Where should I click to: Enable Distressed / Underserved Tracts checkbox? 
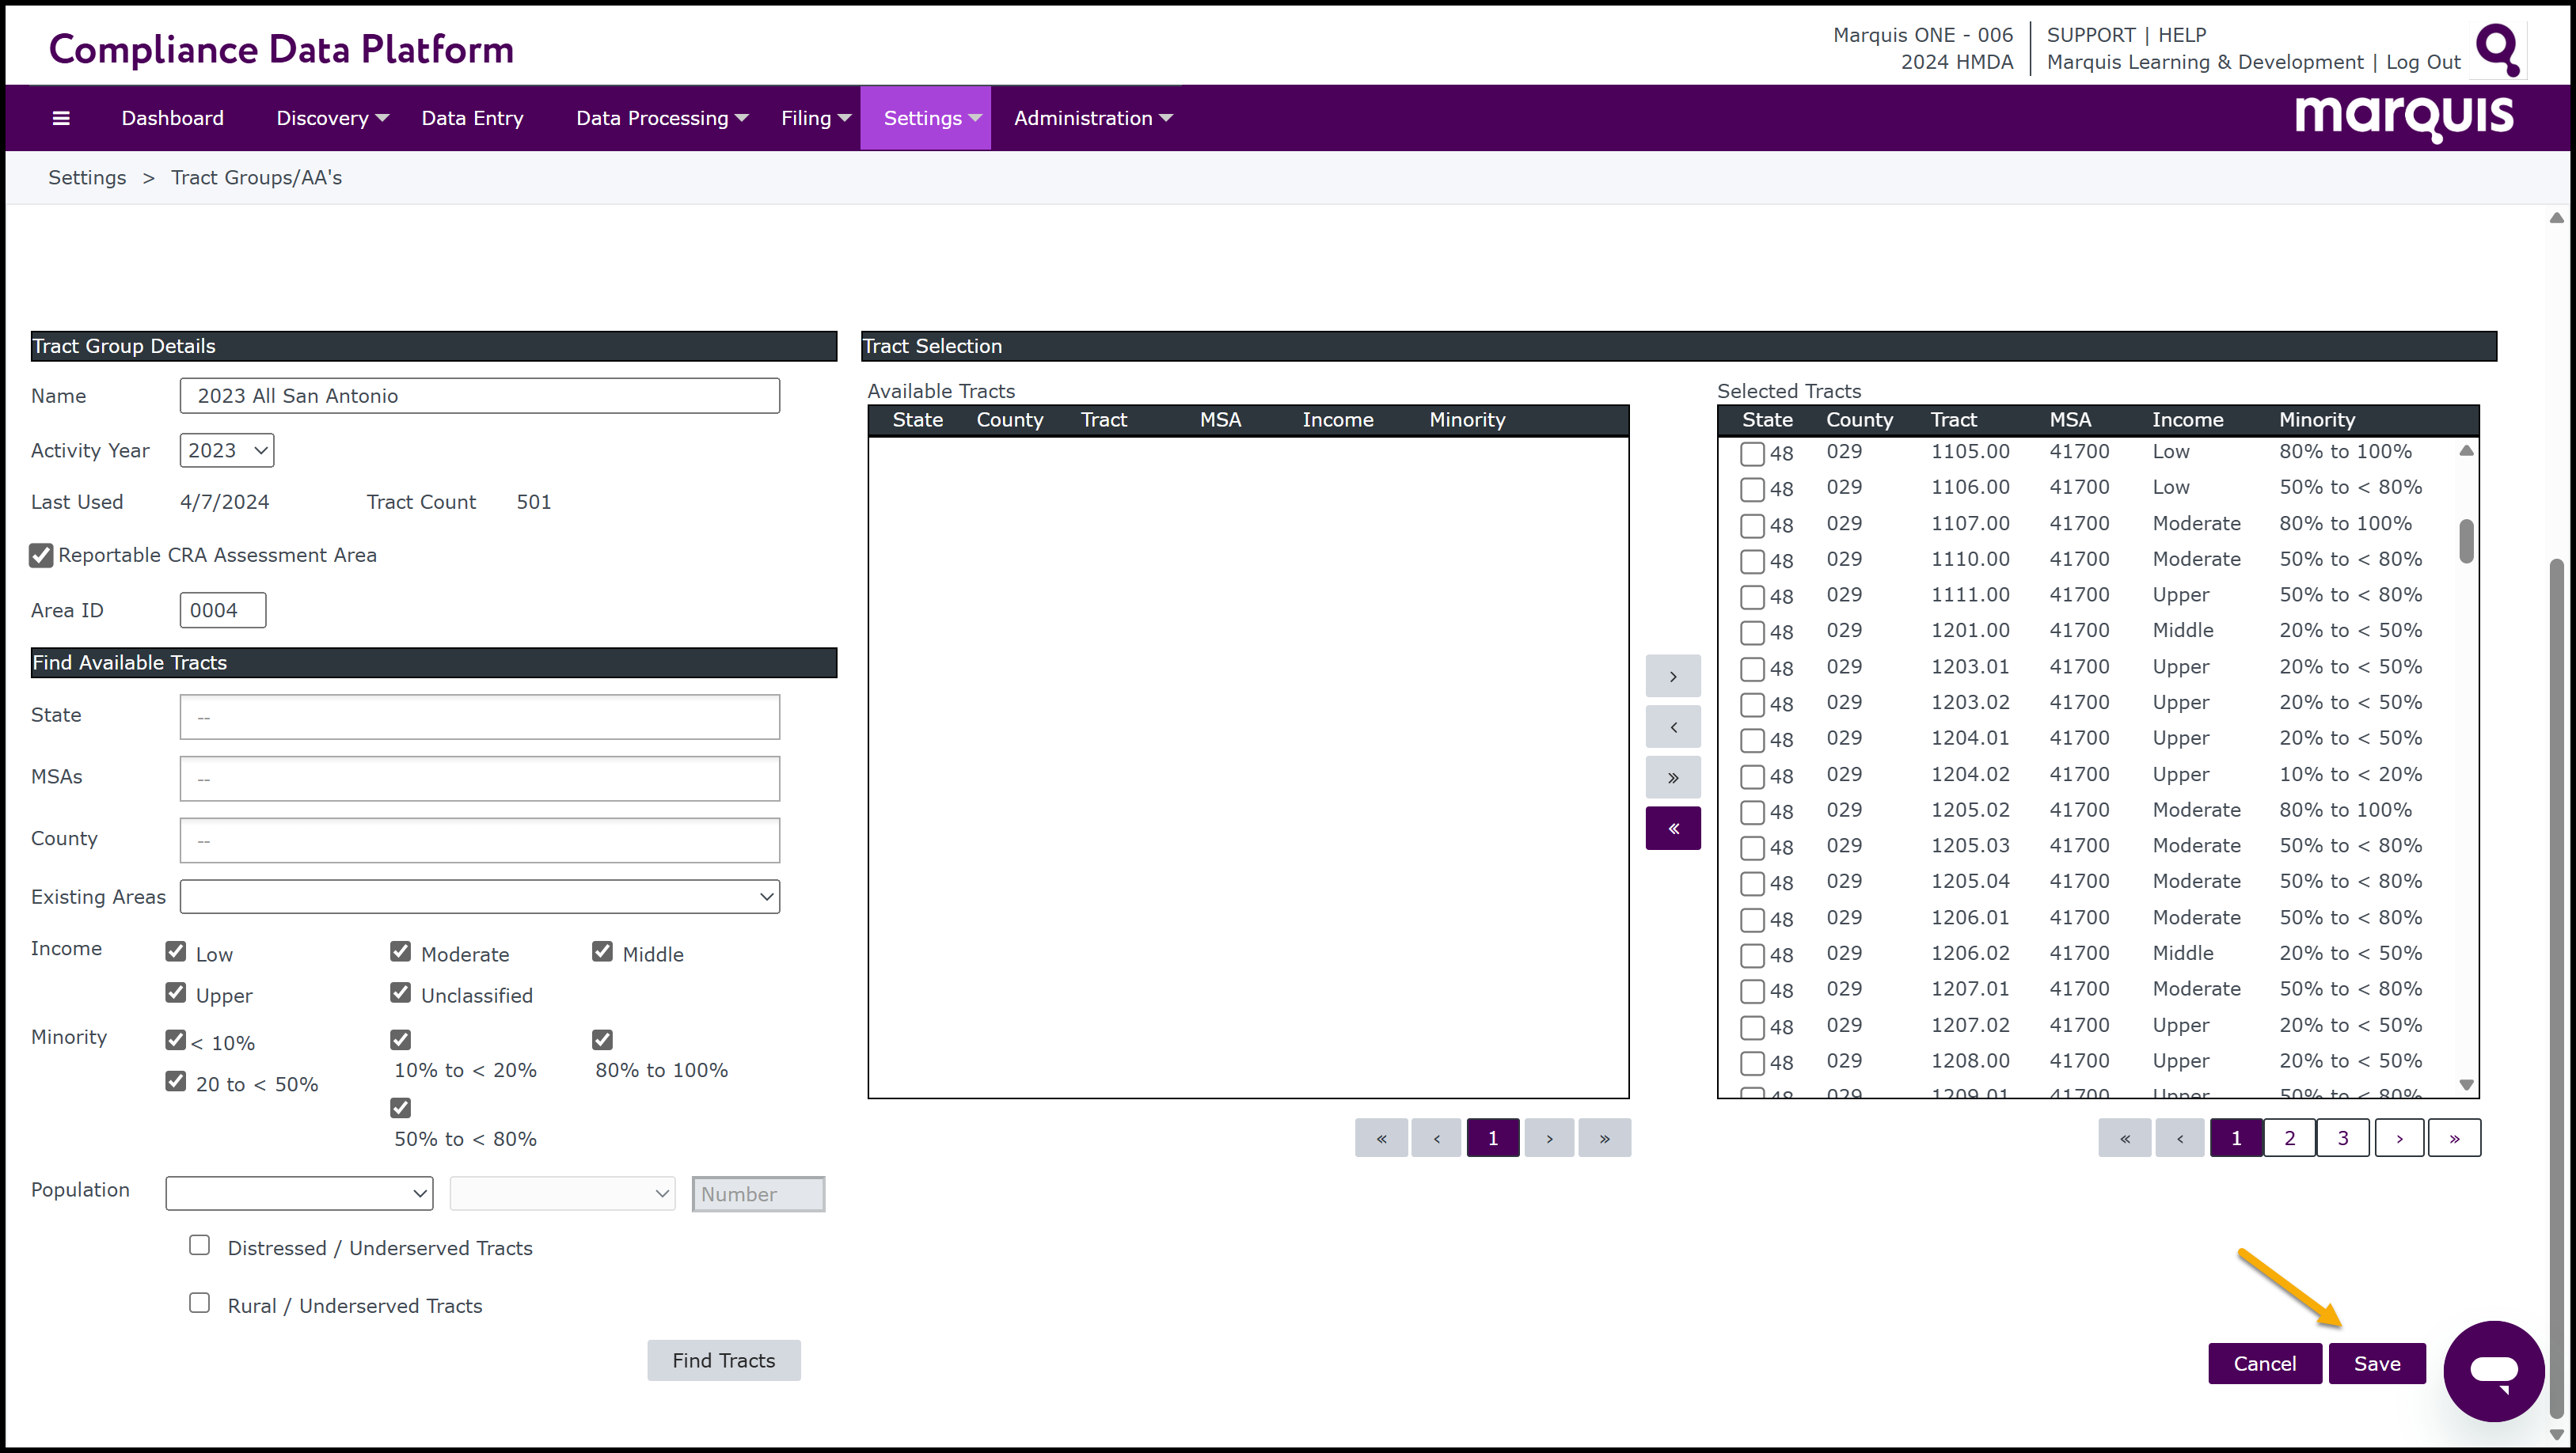[200, 1245]
